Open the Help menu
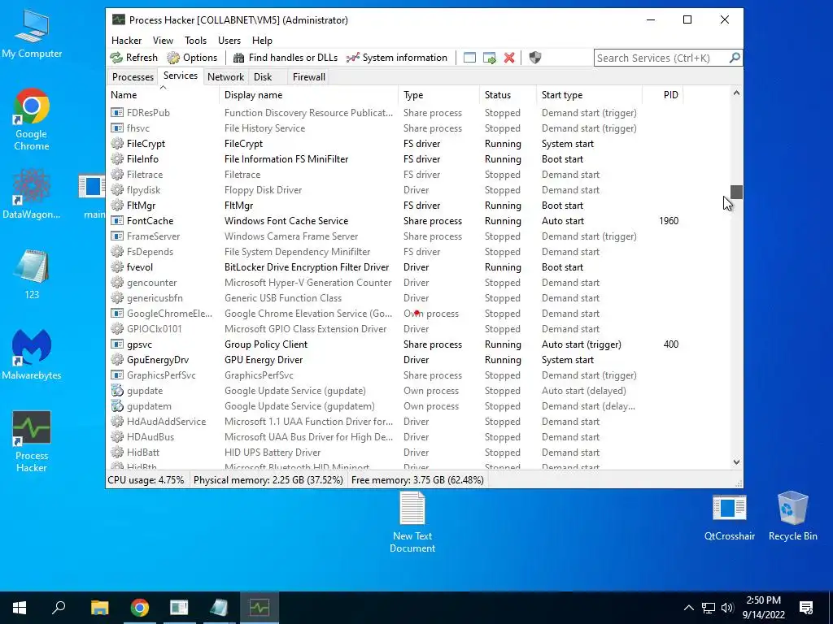 click(x=262, y=41)
